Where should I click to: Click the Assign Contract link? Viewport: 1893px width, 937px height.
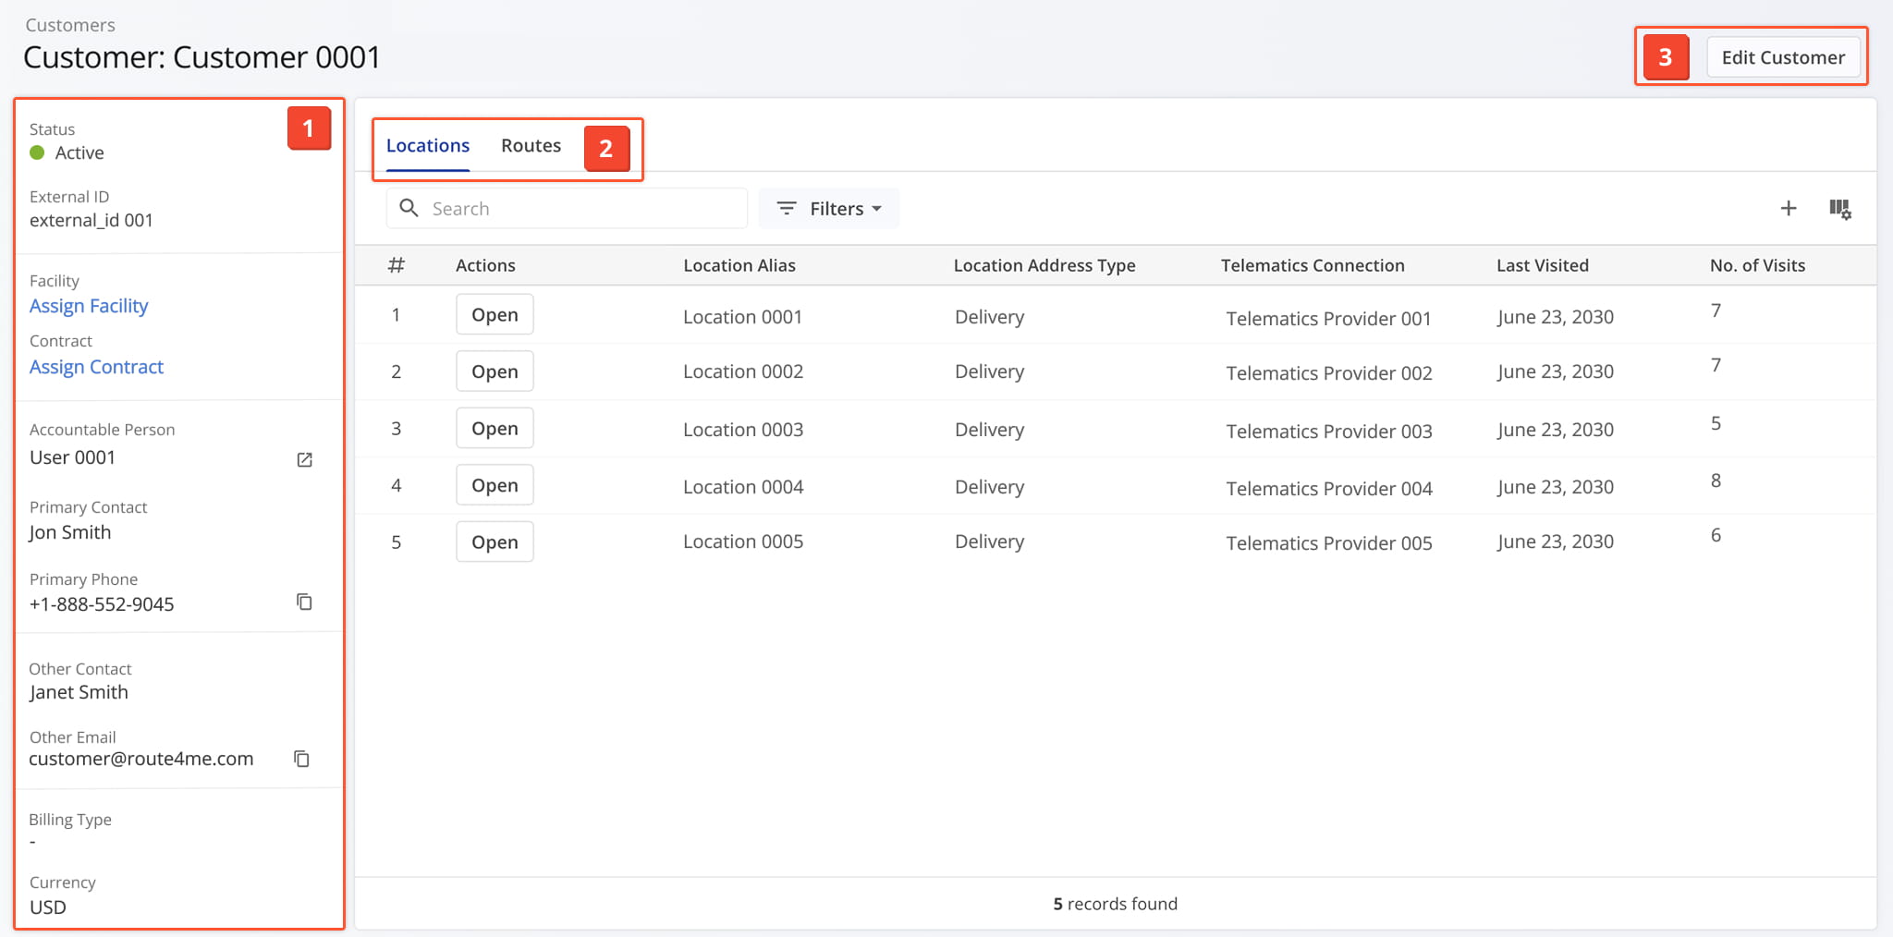(96, 367)
